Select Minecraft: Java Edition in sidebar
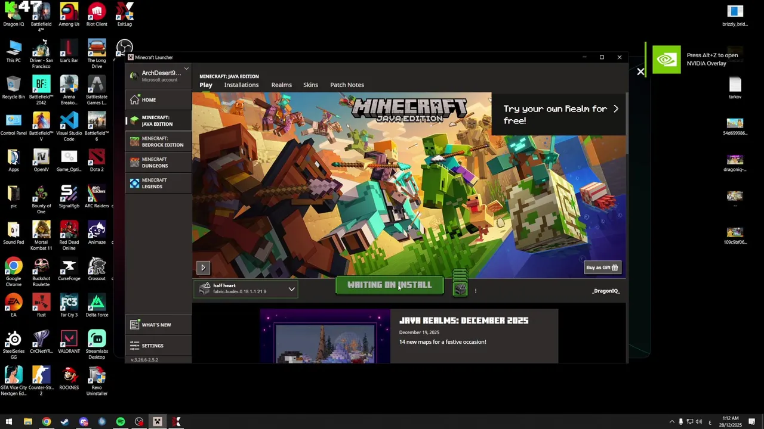764x429 pixels. [x=158, y=121]
